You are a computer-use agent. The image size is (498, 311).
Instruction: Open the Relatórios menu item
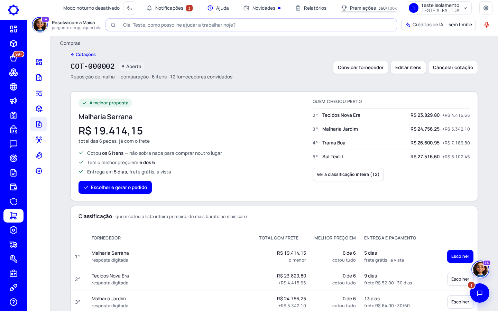[311, 8]
